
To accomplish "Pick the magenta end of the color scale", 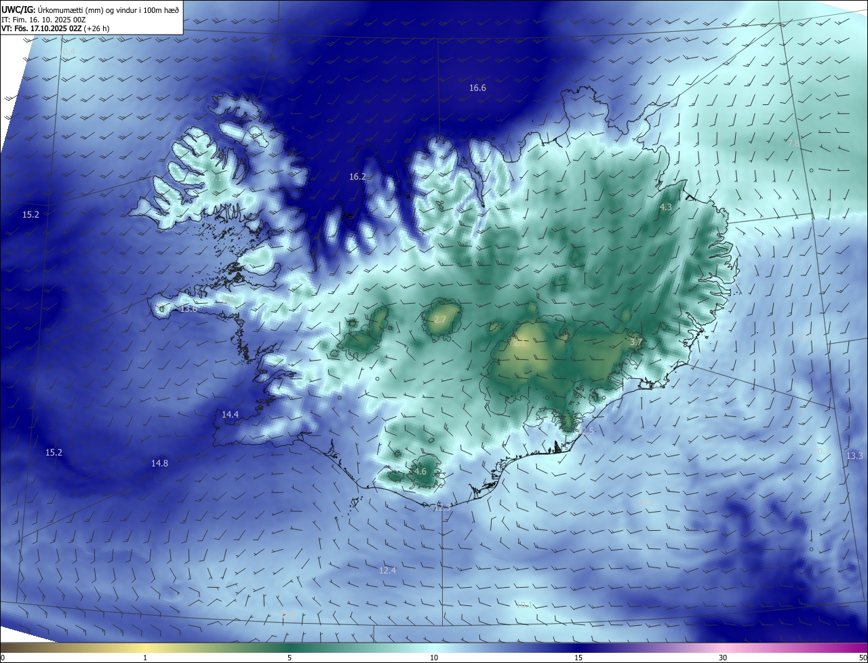I will tap(854, 648).
